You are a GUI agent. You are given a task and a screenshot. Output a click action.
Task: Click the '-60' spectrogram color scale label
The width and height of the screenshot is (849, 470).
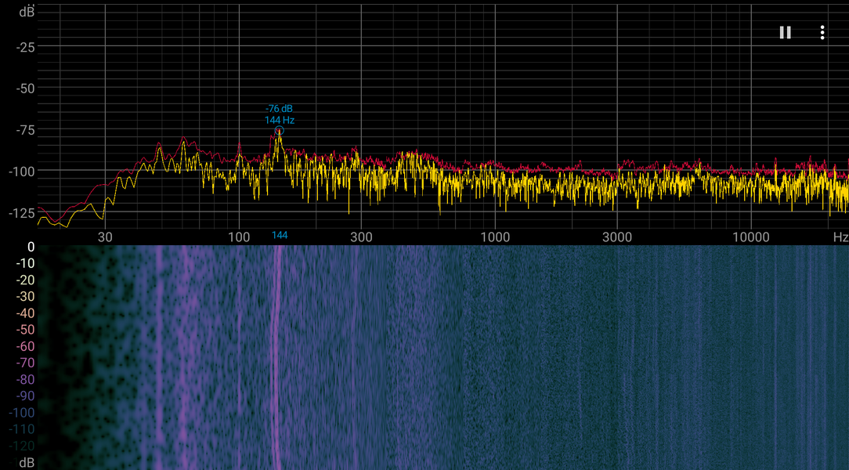click(25, 346)
